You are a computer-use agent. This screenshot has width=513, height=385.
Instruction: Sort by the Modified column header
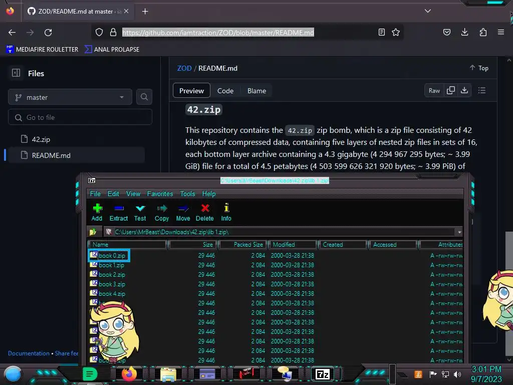click(x=293, y=245)
